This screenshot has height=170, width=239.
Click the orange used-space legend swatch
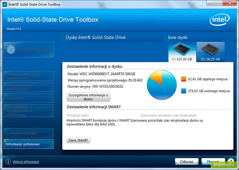[x=184, y=79]
